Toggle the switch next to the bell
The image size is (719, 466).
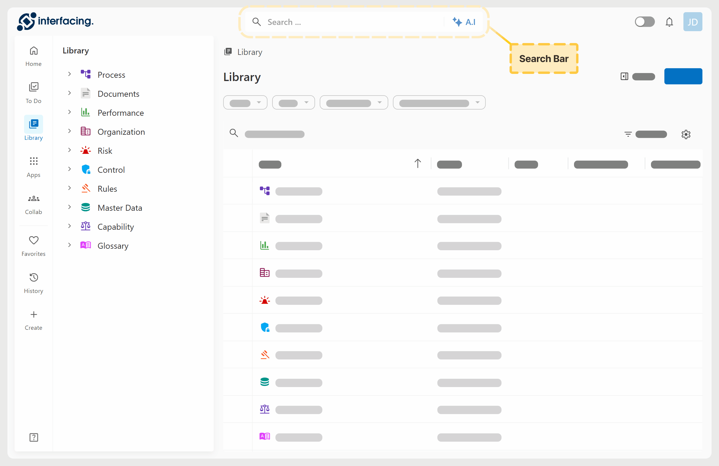pos(645,22)
